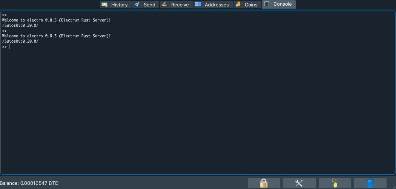Click the Addresses tab grid icon

pyautogui.click(x=198, y=4)
